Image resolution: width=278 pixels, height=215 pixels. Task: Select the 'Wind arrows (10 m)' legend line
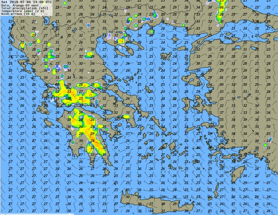click(17, 14)
